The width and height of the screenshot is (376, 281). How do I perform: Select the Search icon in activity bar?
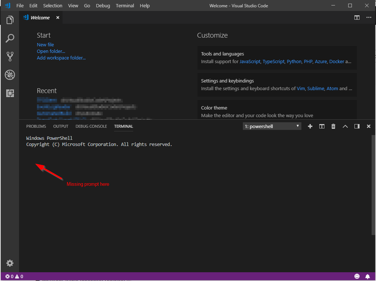(10, 38)
